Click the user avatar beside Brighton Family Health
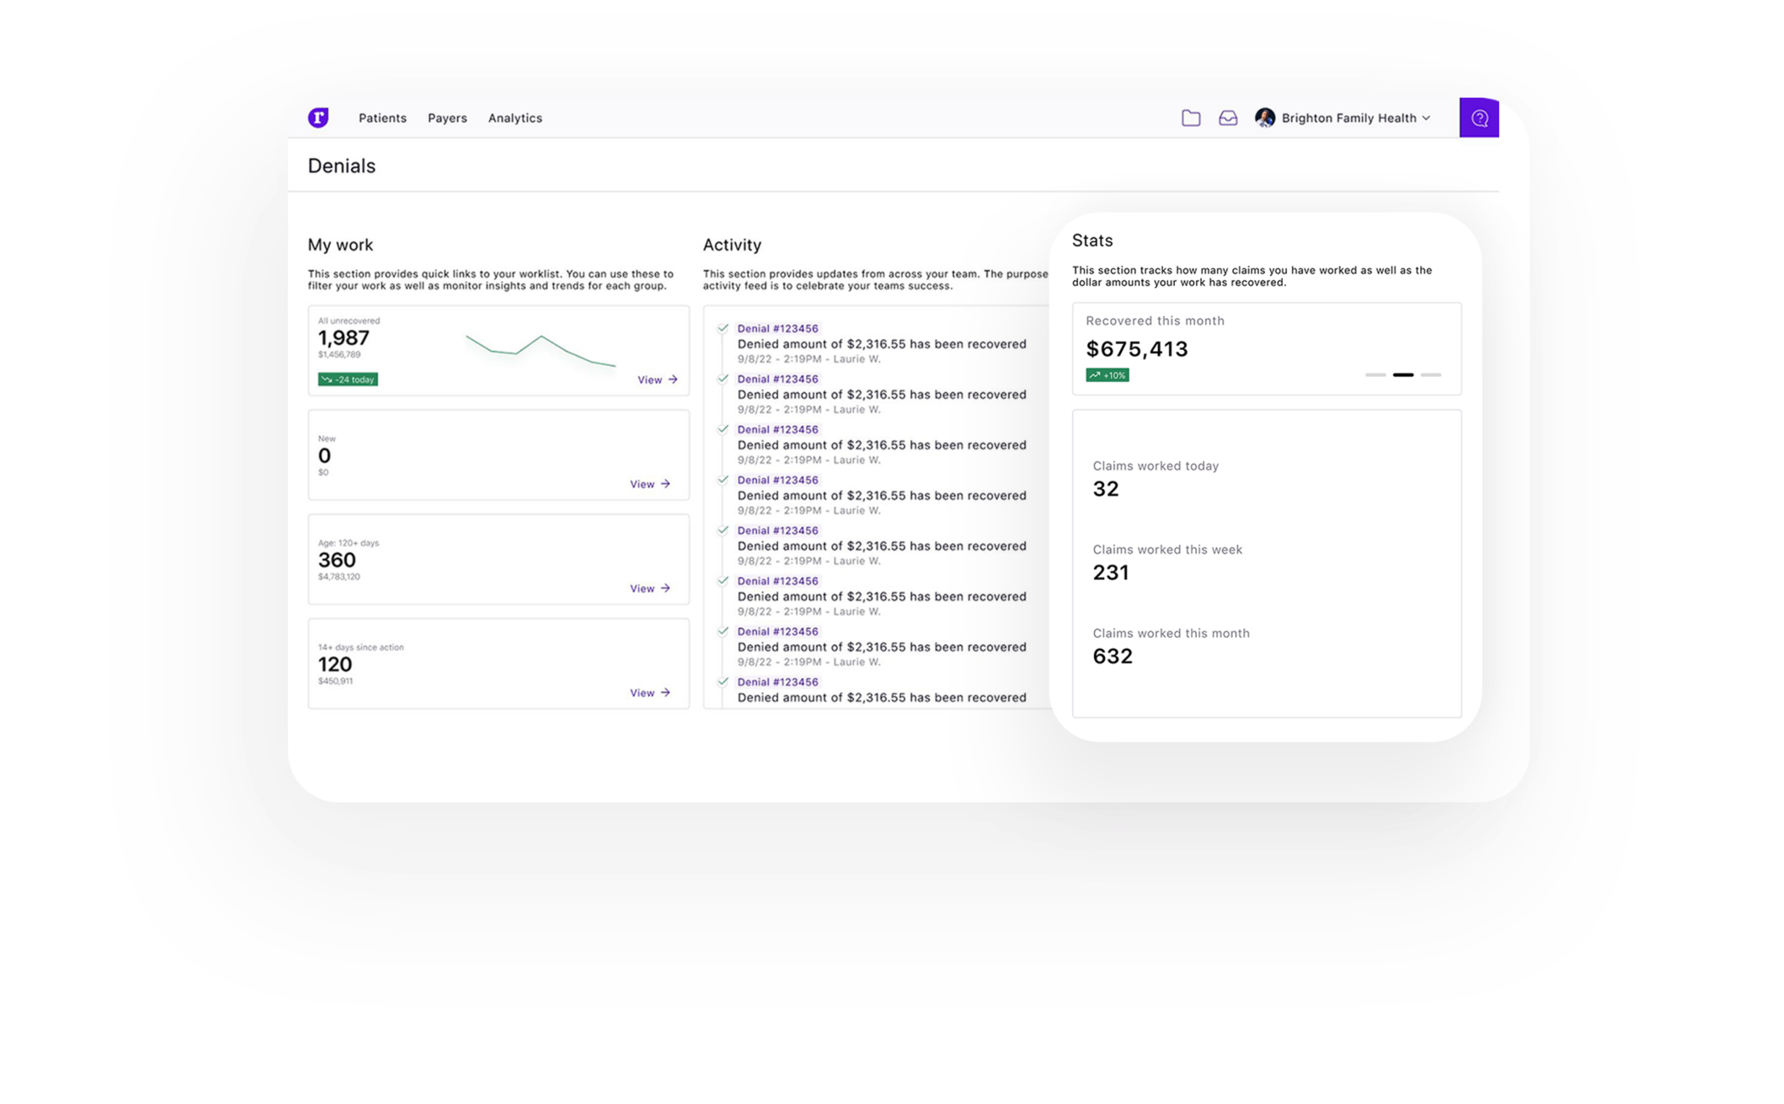The width and height of the screenshot is (1784, 1104). [1265, 118]
